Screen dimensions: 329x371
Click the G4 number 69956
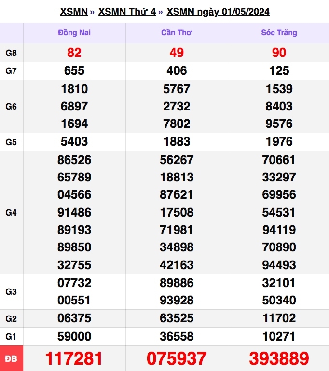[279, 194]
